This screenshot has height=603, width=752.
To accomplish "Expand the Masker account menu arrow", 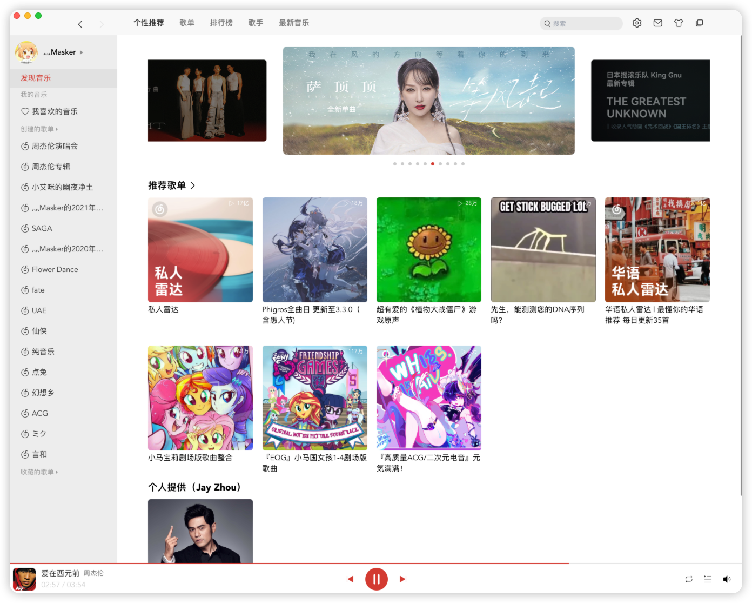I will (x=82, y=52).
